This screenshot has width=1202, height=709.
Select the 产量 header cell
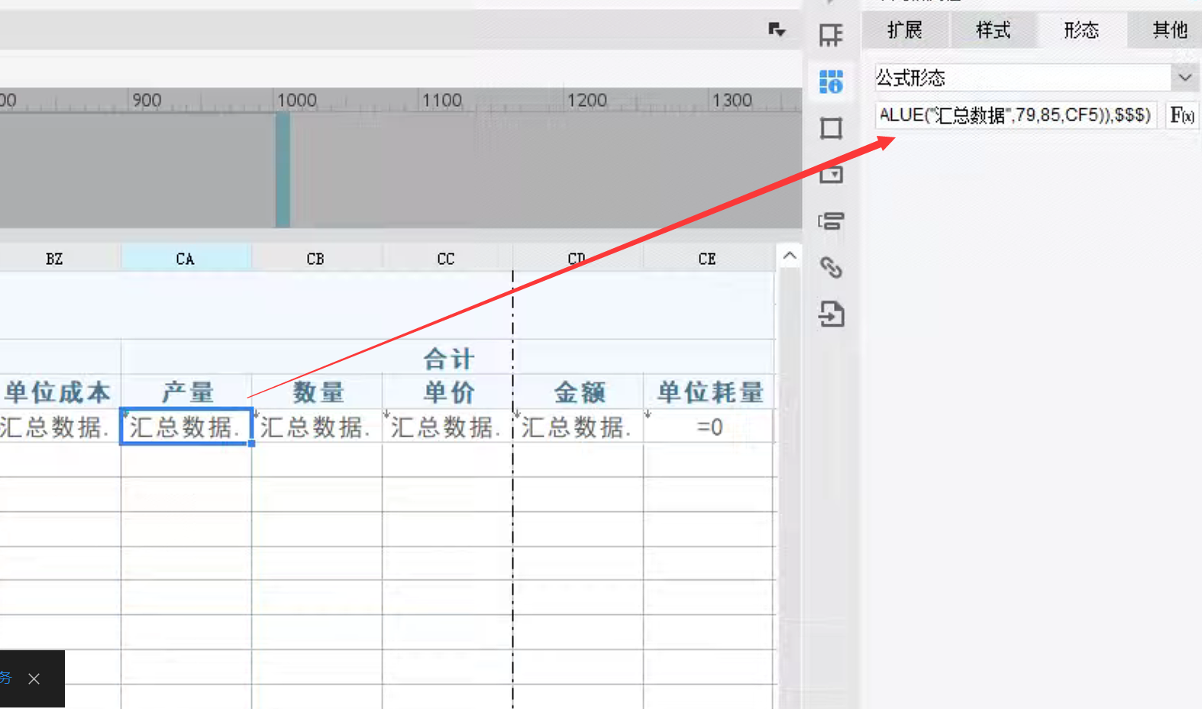pyautogui.click(x=186, y=392)
